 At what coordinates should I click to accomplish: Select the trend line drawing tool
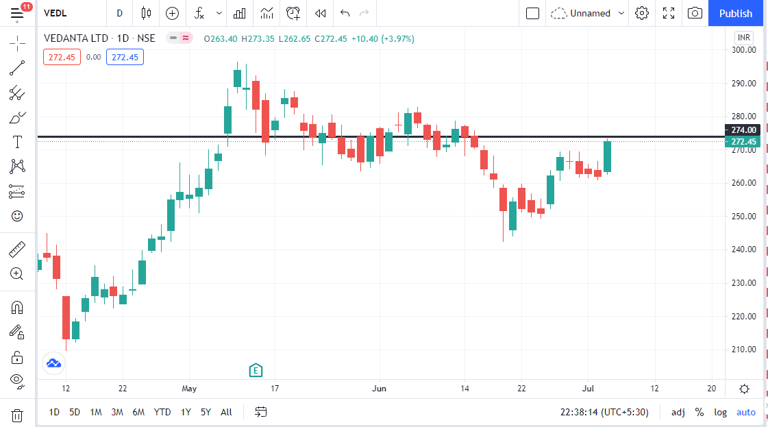click(x=17, y=68)
